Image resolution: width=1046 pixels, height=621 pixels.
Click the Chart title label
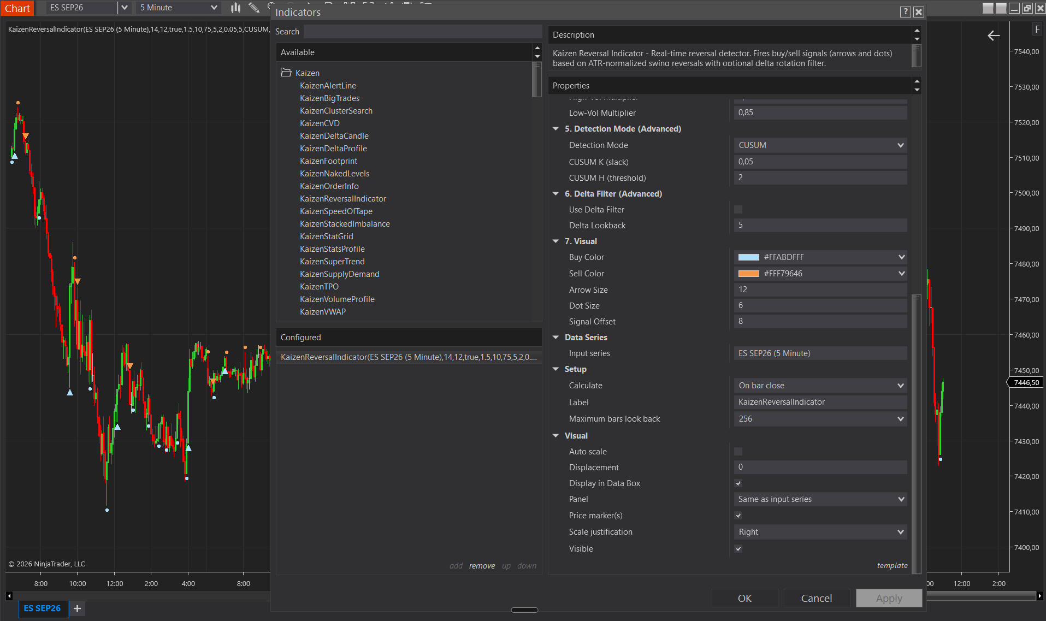point(17,8)
